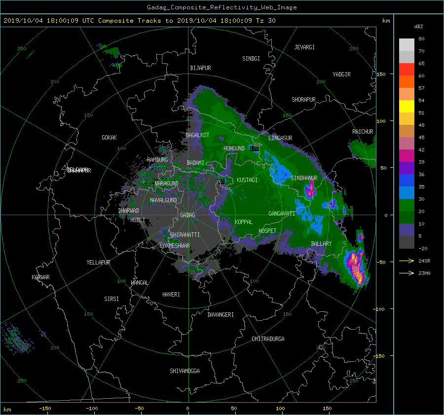Select the 51 dBZ yellow color swatch

407,106
